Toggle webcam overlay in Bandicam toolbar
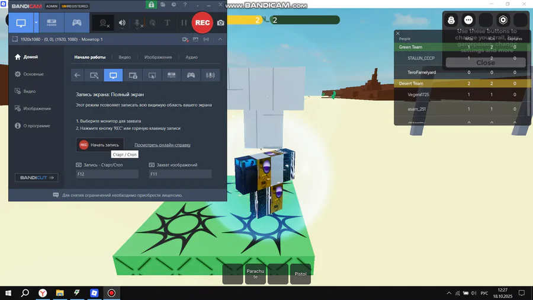The image size is (533, 300). [103, 23]
